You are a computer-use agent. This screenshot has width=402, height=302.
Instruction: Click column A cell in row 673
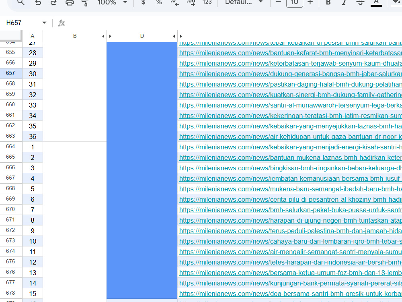pos(33,241)
